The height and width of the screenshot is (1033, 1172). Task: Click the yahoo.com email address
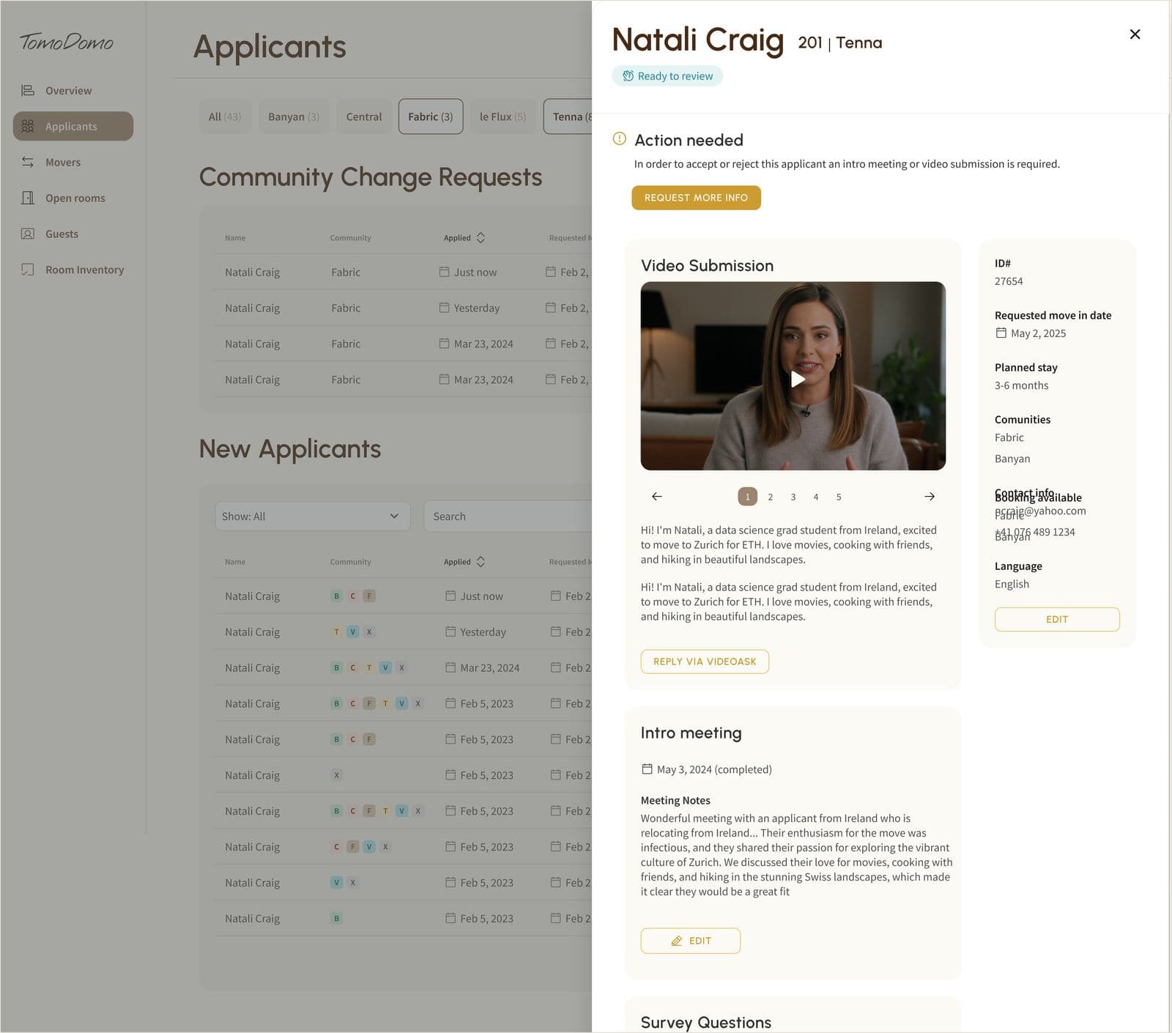[x=1040, y=511]
